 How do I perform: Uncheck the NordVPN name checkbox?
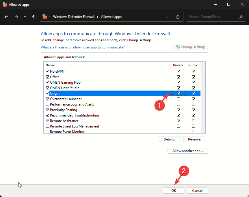47,71
